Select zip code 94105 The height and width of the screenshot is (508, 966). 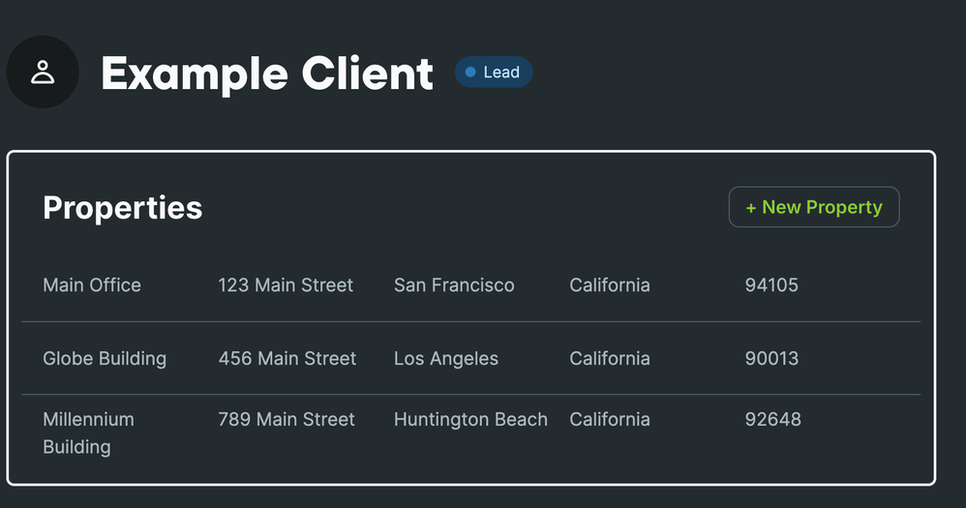click(771, 285)
